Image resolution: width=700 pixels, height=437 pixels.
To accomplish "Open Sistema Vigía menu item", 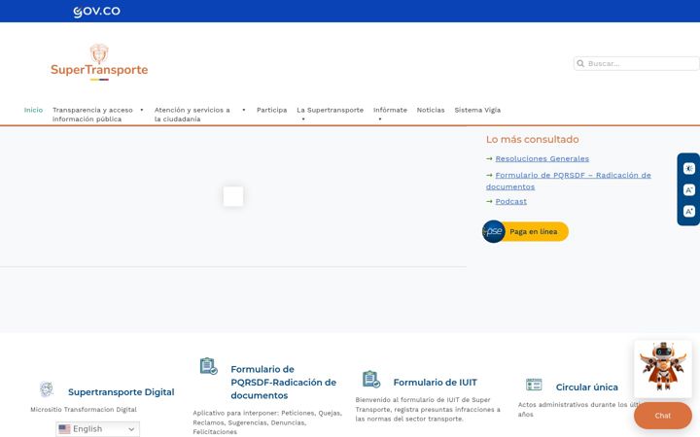I will 477,110.
